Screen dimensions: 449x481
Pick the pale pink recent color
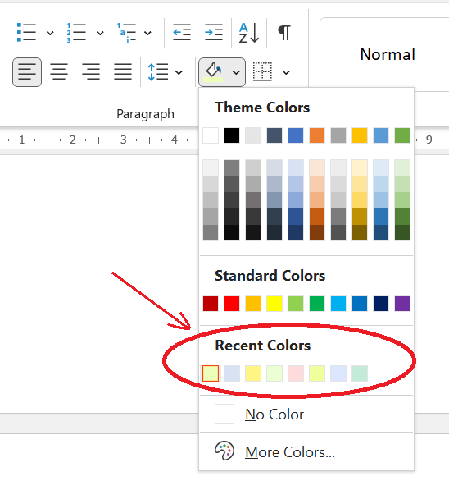point(296,373)
